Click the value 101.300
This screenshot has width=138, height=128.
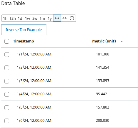[x=102, y=54]
